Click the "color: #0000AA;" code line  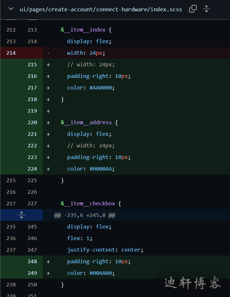coord(91,169)
